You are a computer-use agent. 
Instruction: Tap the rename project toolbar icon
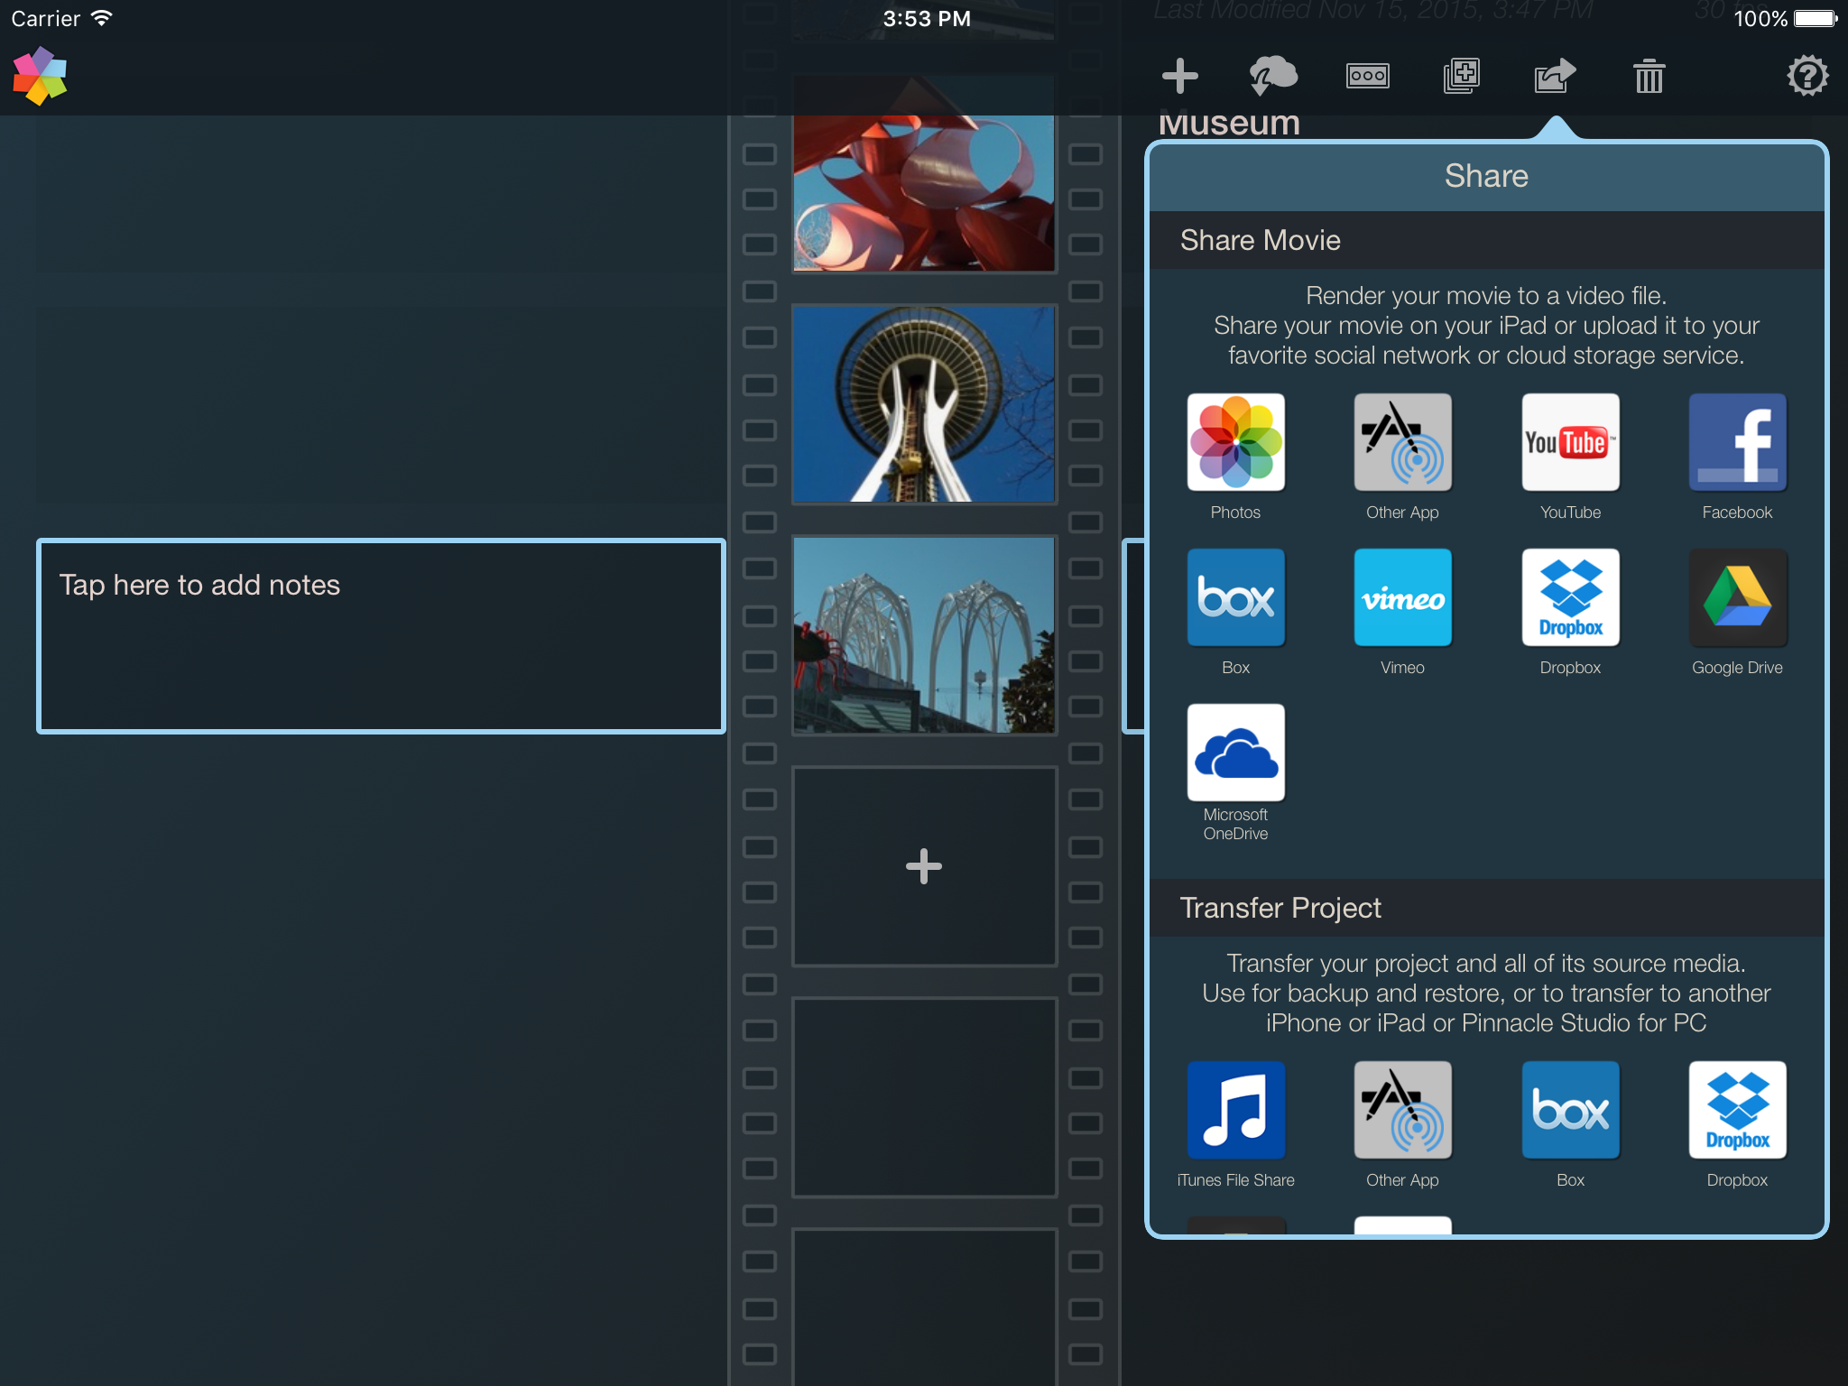1367,76
